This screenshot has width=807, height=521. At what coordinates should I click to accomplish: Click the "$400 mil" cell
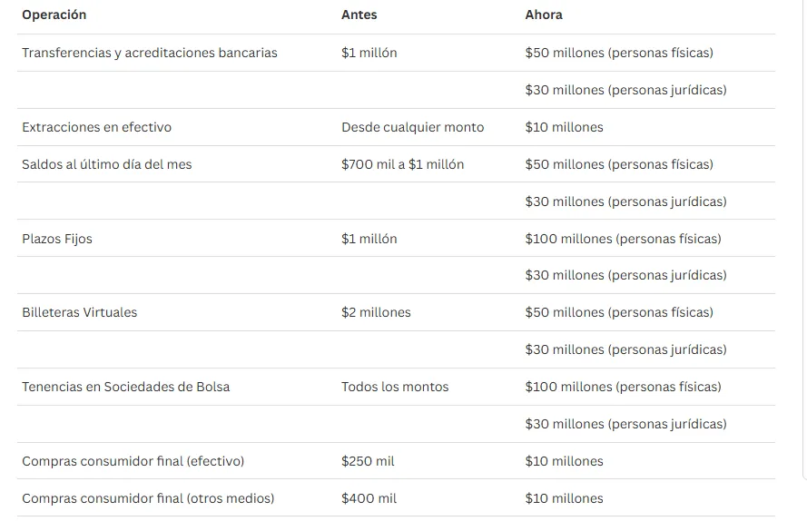(369, 498)
